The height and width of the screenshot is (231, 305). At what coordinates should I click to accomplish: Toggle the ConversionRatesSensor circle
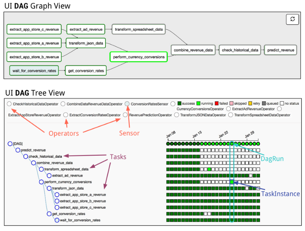(127, 104)
